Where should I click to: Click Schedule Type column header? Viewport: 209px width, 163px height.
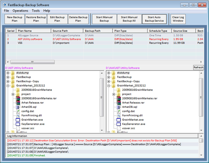click(x=159, y=31)
